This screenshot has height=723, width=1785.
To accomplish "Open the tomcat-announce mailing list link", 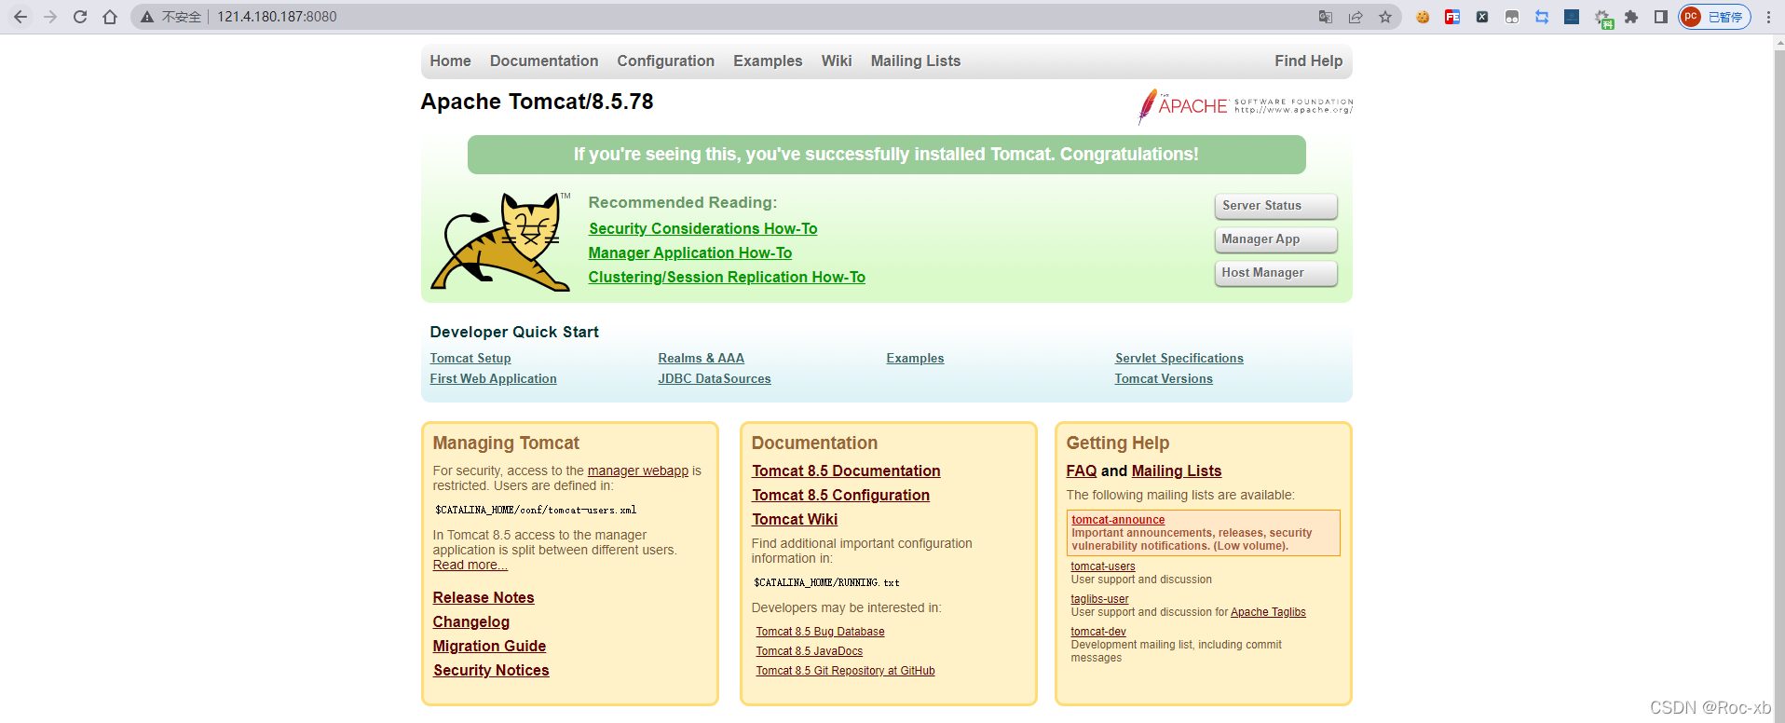I will [1118, 520].
